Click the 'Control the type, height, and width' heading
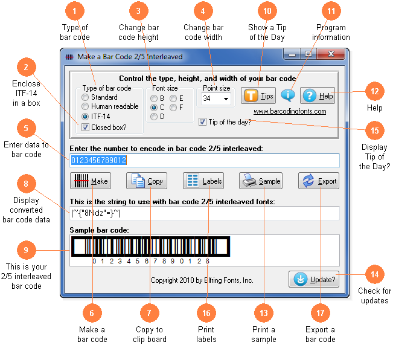393x345 pixels. (207, 79)
